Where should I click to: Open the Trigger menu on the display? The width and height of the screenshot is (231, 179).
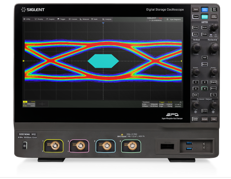point(62,19)
